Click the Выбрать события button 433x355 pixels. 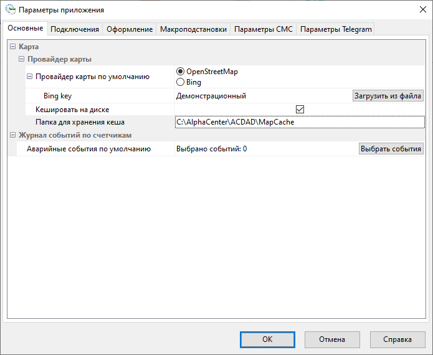391,149
